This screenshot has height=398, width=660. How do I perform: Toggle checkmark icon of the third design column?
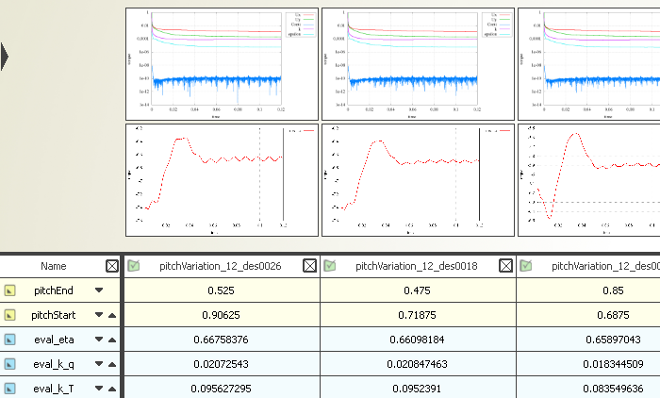526,265
